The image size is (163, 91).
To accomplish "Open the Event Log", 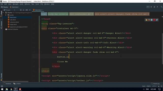I will [155, 84].
